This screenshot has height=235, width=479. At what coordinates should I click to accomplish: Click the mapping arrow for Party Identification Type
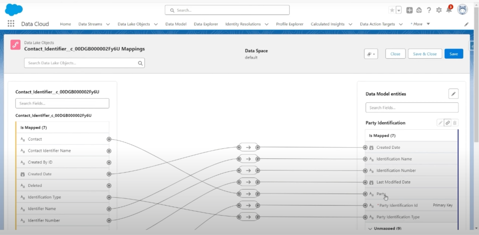coord(248,217)
